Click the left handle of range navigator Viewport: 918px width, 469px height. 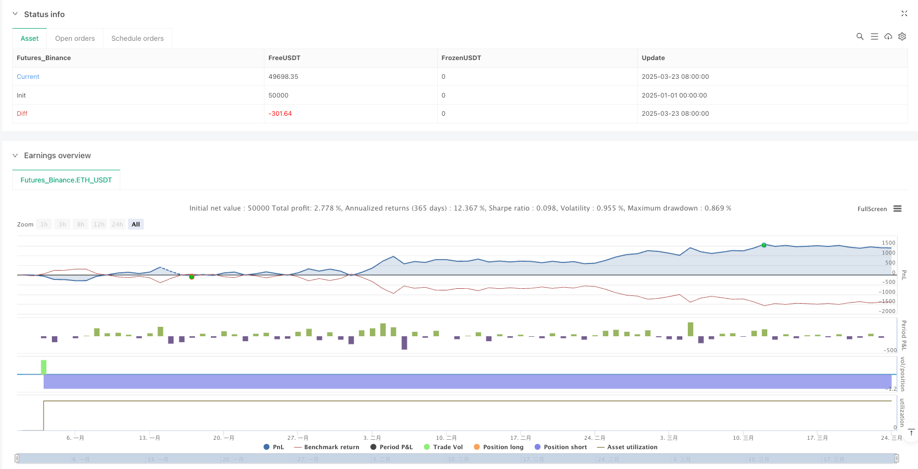[17, 459]
